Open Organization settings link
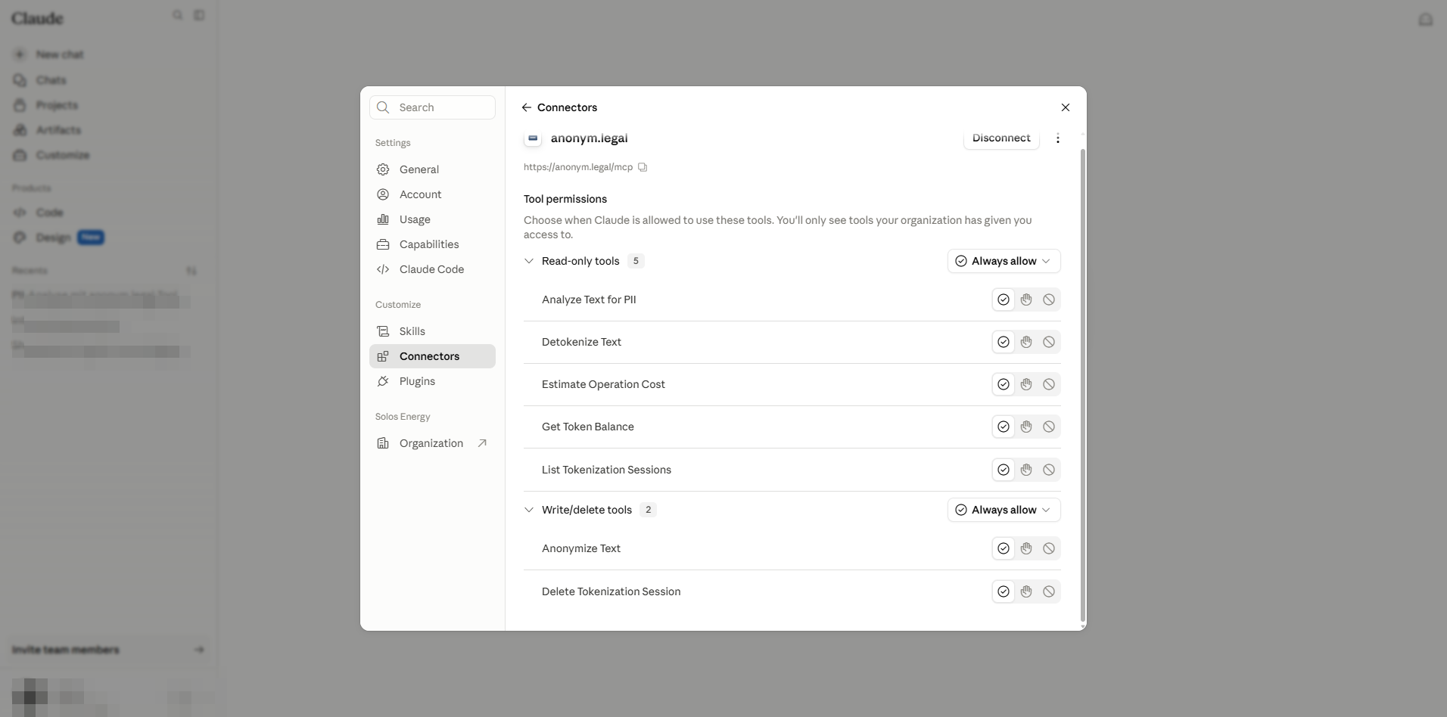The image size is (1447, 717). click(x=432, y=443)
